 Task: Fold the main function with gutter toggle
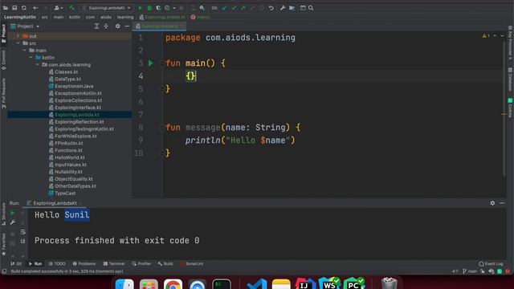pyautogui.click(x=162, y=63)
